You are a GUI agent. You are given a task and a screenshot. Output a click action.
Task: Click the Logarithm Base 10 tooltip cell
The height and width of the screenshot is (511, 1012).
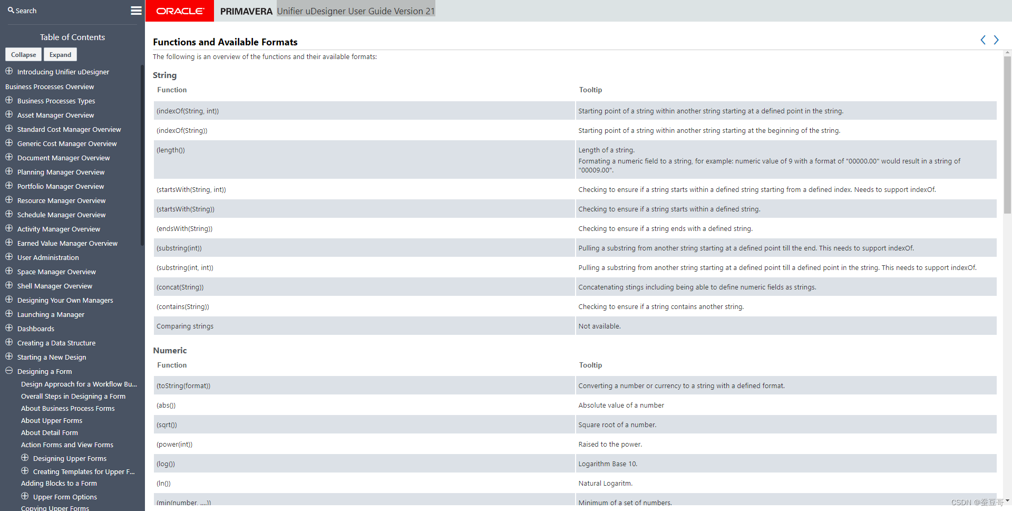786,464
